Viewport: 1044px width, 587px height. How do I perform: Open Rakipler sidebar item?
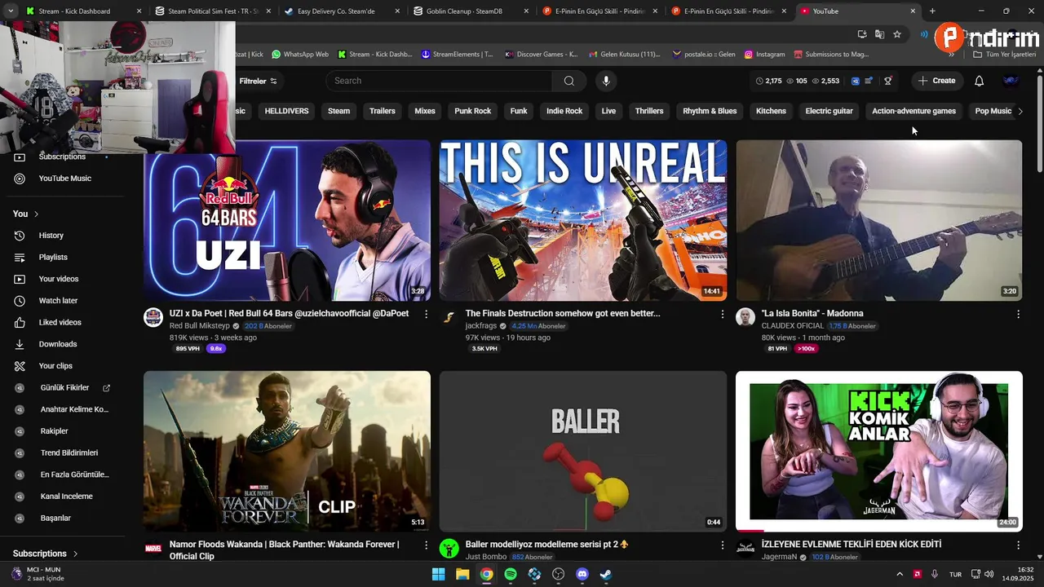(65, 431)
